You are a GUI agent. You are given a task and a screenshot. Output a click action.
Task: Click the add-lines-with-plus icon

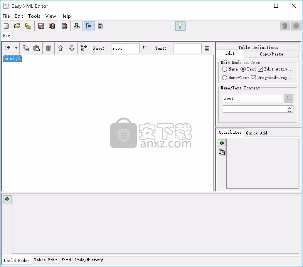(x=84, y=48)
